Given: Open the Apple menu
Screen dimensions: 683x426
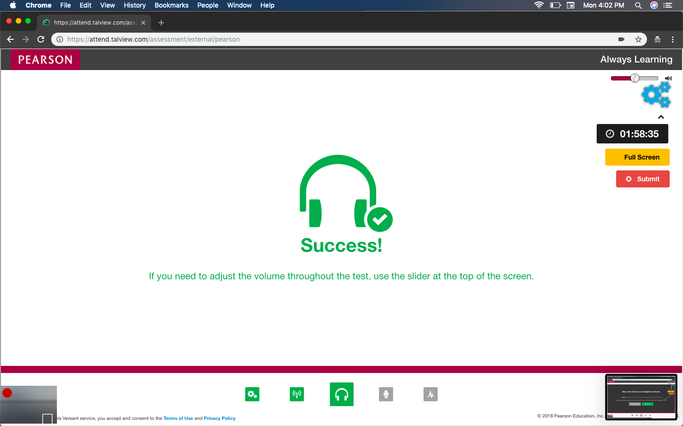Looking at the screenshot, I should pyautogui.click(x=13, y=5).
